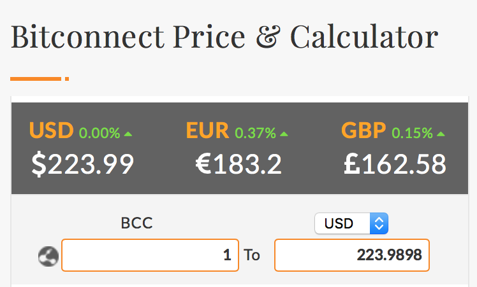Click the green up arrow beside GBP
Image resolution: width=477 pixels, height=287 pixels.
[441, 134]
